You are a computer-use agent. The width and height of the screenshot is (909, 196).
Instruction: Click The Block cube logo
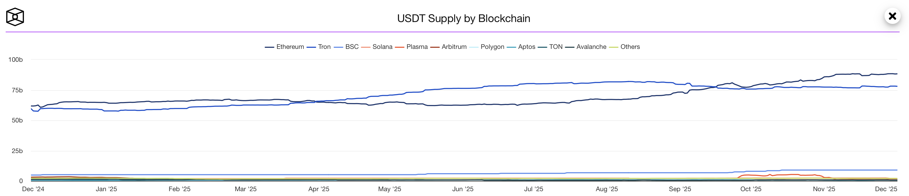click(15, 17)
